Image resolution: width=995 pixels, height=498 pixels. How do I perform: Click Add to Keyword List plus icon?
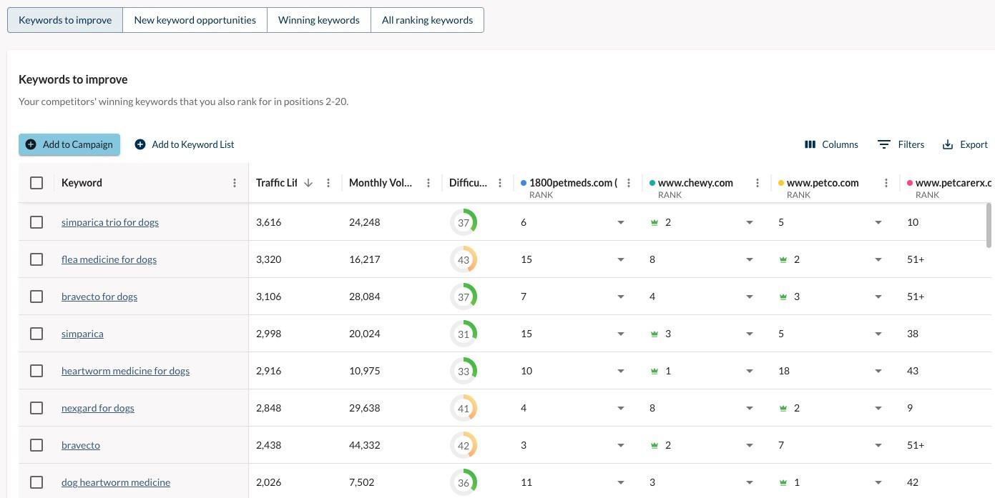coord(140,144)
